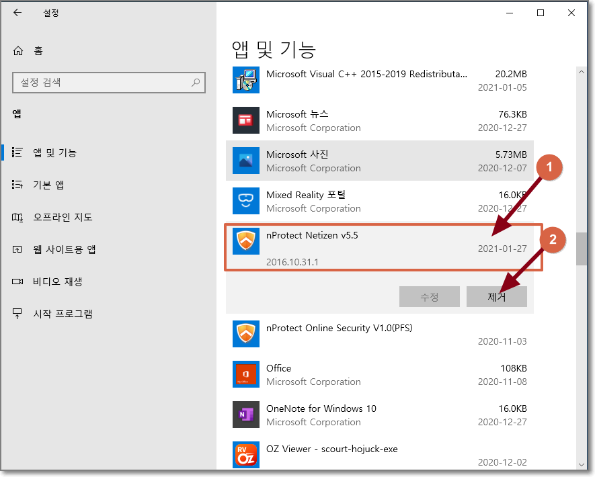Click the 앱 및 기능 list icon

coord(17,153)
